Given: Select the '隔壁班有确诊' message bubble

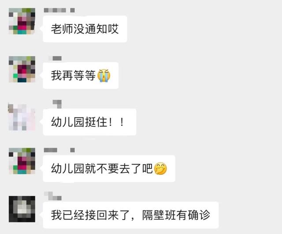Looking at the screenshot, I should coord(131,215).
